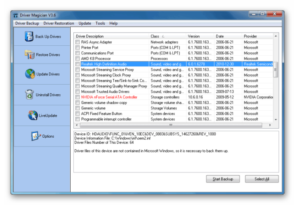This screenshot has height=205, width=295.
Task: Click the Back Up Drivers label
Action: pos(48,37)
